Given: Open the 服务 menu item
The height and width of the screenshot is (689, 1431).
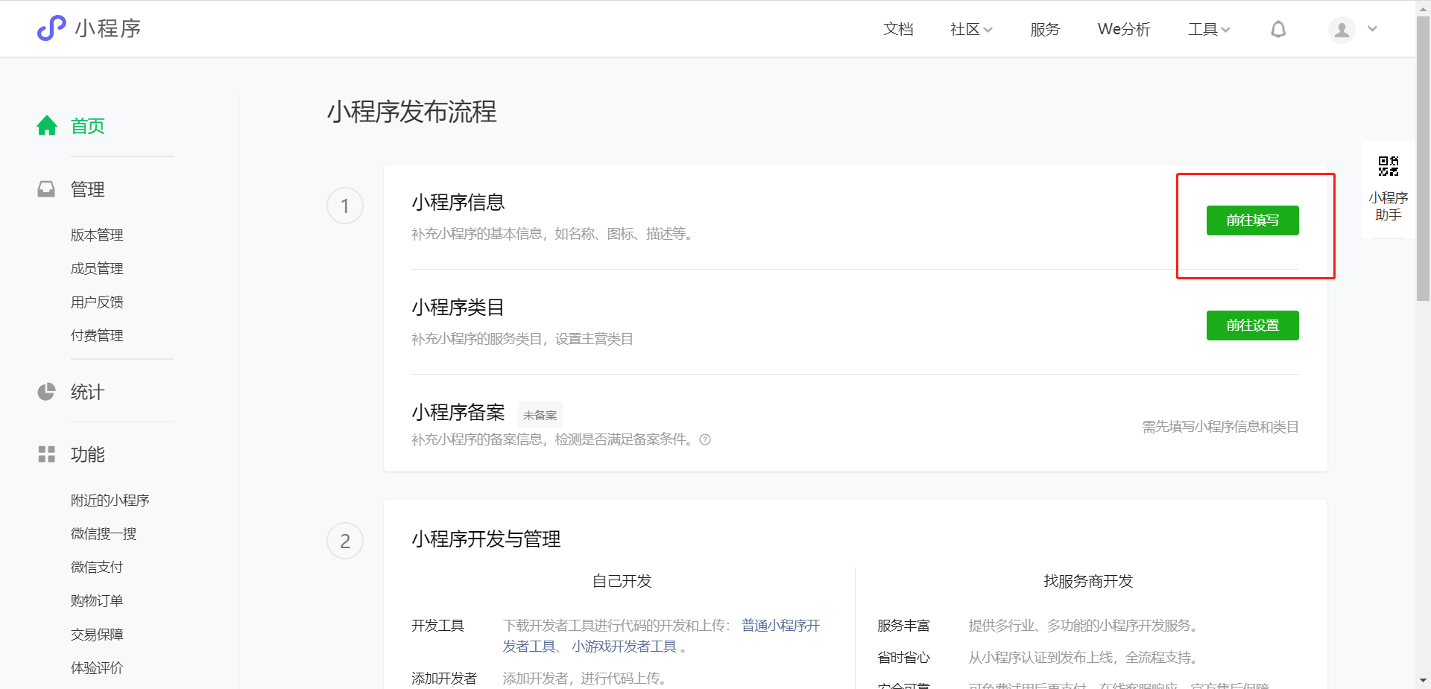Looking at the screenshot, I should (1045, 29).
